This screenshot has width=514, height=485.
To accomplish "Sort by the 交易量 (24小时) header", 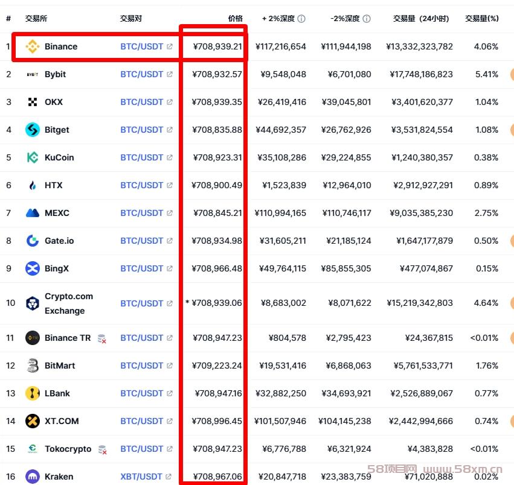I will coord(421,19).
